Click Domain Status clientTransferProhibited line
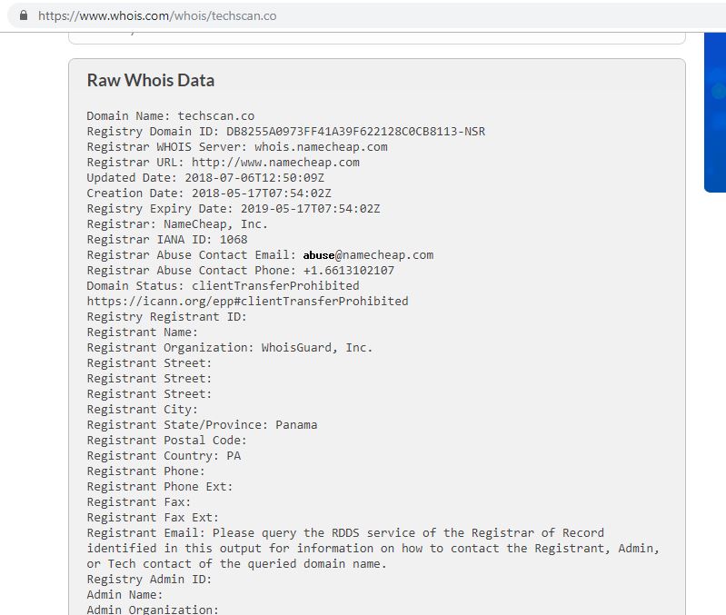The width and height of the screenshot is (726, 615). [x=223, y=285]
